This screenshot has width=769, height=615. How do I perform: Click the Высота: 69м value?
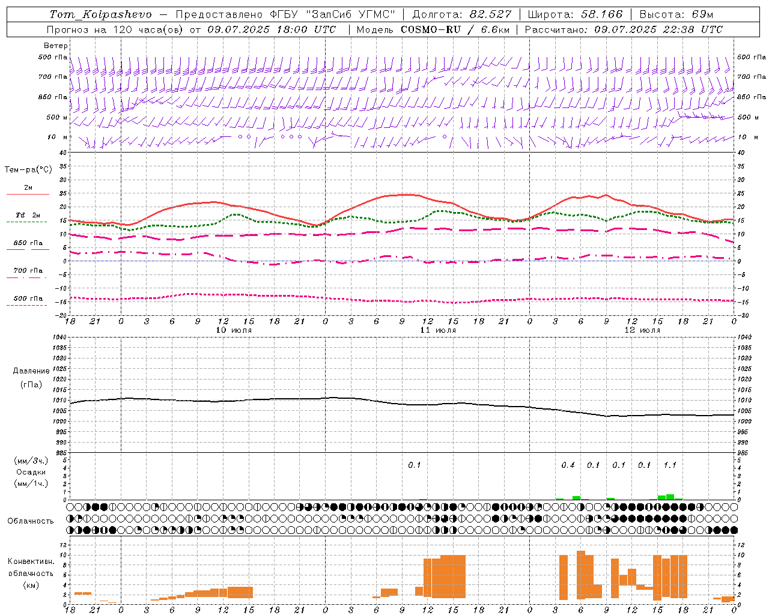point(677,14)
